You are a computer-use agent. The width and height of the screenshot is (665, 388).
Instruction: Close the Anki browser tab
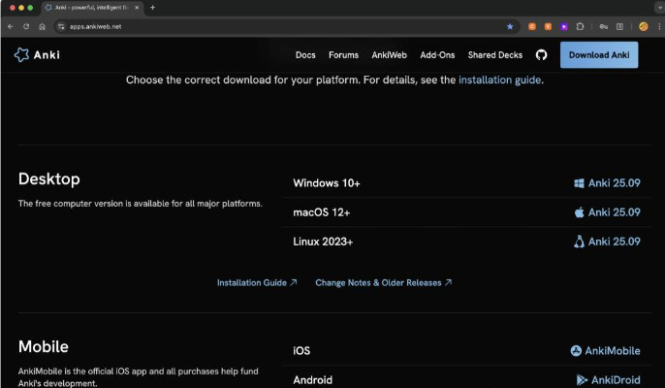pyautogui.click(x=137, y=7)
